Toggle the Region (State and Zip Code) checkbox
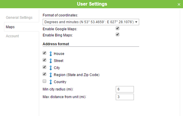The image size is (183, 116). tap(44, 74)
